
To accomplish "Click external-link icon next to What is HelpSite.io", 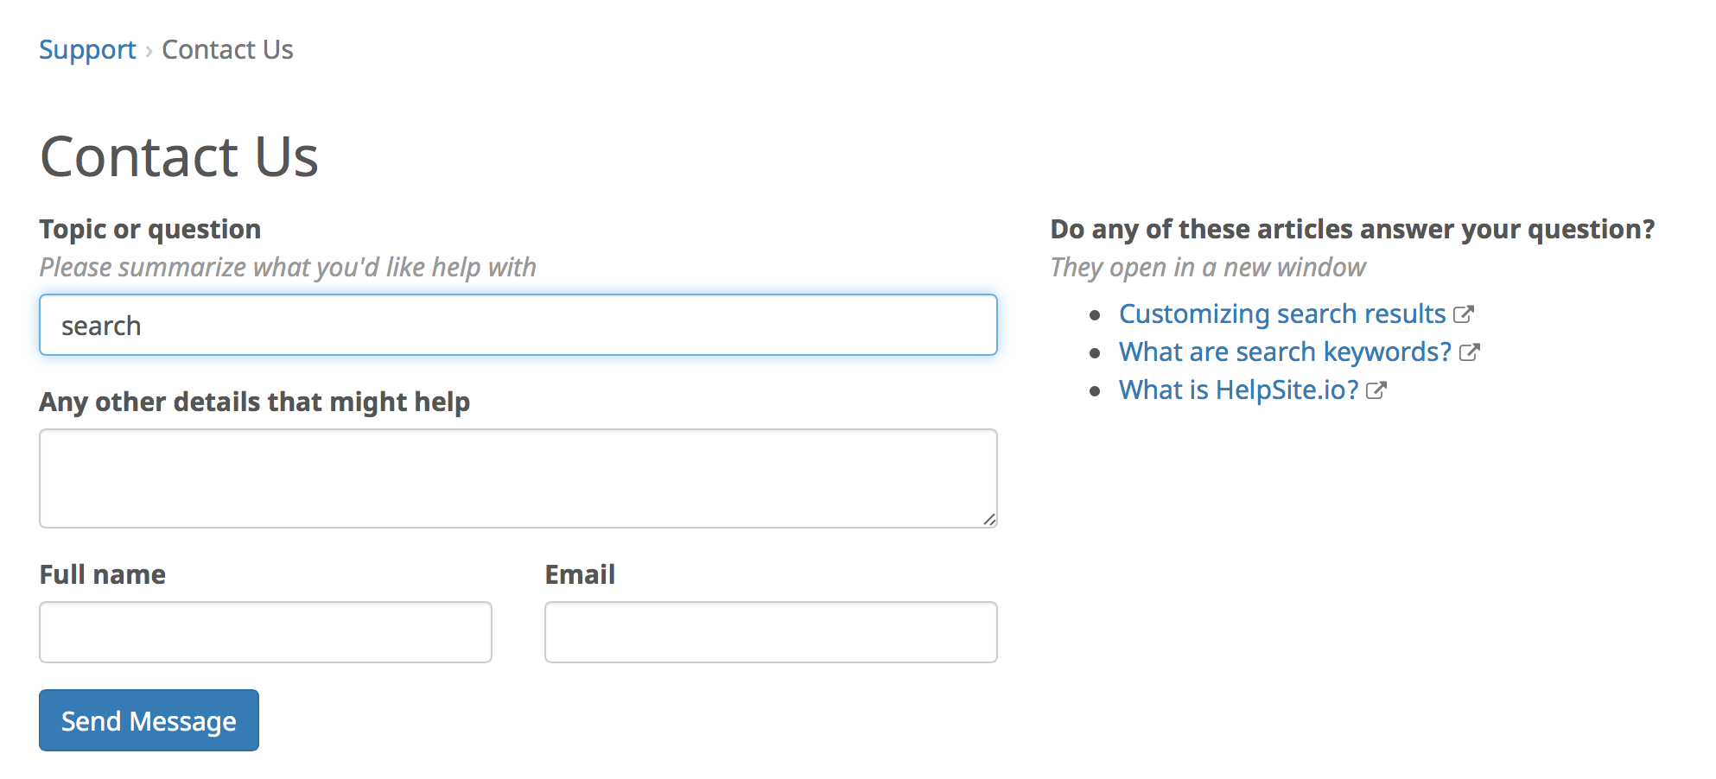I will [1376, 390].
